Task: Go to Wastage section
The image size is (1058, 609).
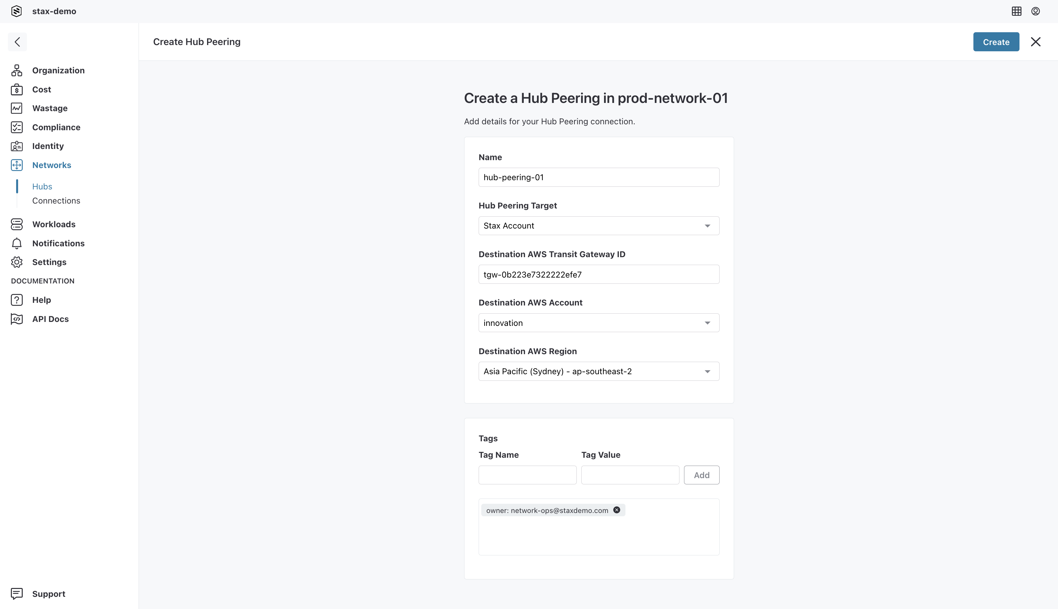Action: [50, 108]
